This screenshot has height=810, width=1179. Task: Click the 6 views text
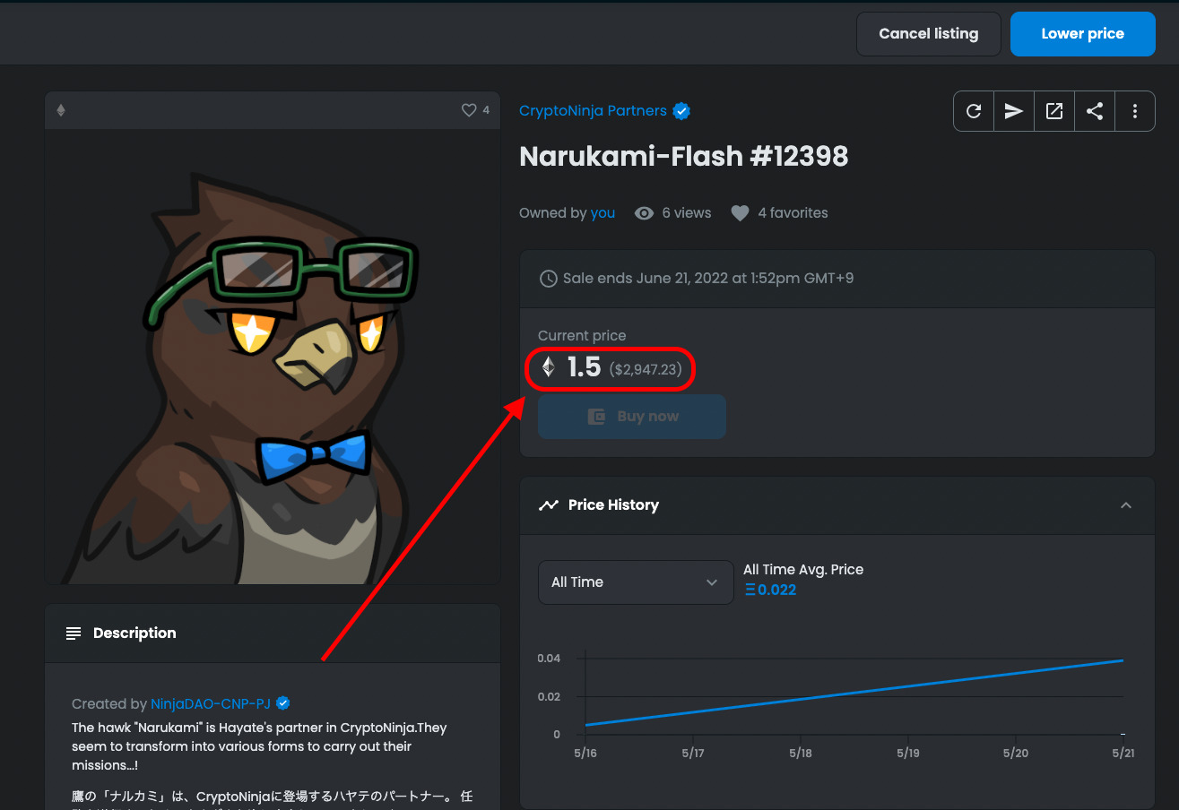coord(687,213)
